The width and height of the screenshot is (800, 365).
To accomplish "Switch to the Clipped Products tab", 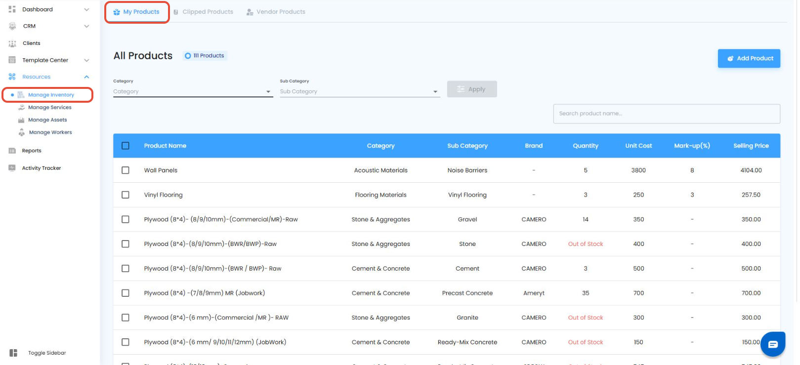I will [203, 12].
